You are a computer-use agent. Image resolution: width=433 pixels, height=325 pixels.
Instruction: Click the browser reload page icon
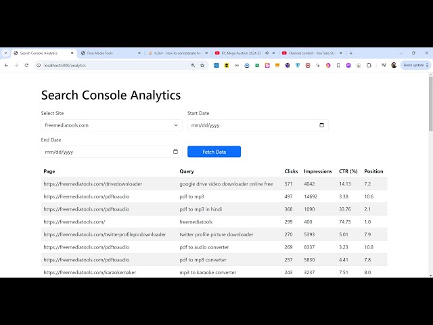tap(27, 65)
